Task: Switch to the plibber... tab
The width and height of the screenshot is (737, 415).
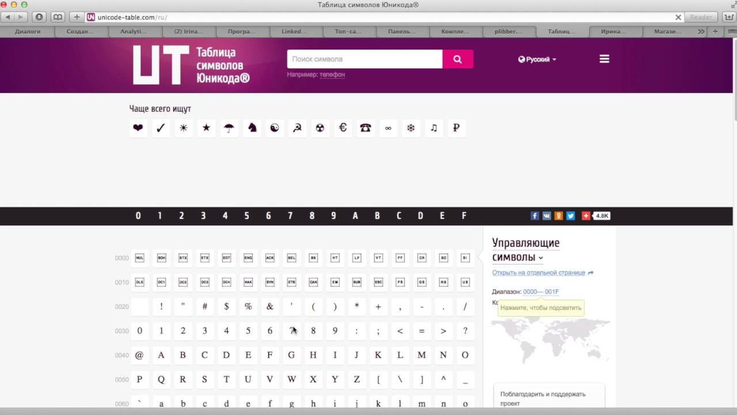Action: click(x=508, y=32)
